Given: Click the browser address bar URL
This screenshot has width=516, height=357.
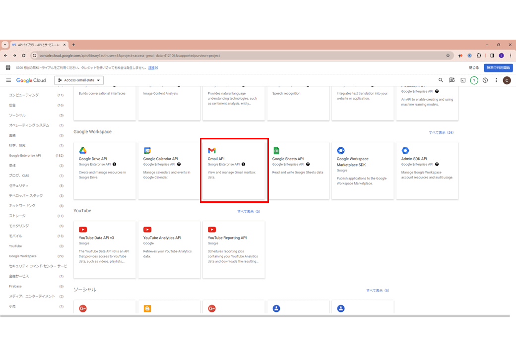Looking at the screenshot, I should point(129,56).
